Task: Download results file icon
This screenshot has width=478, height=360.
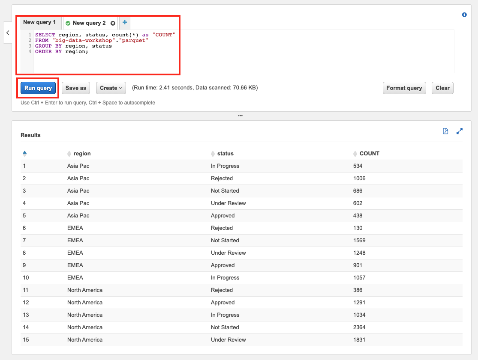Action: click(445, 131)
